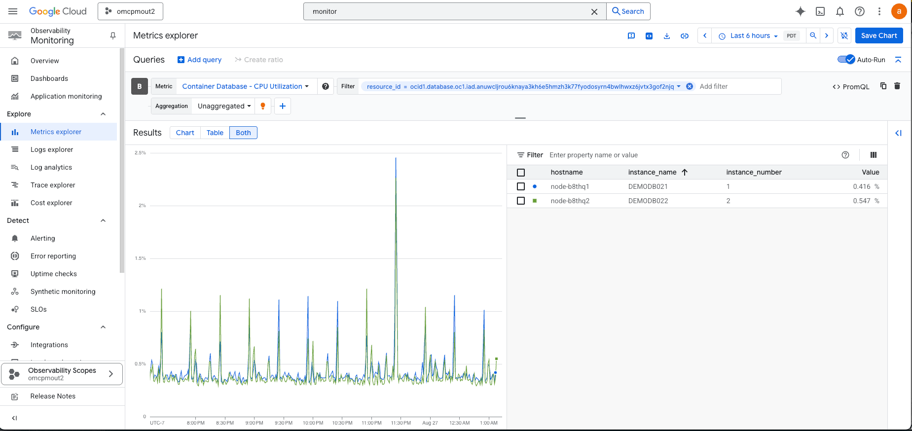
Task: Open notifications bell
Action: [840, 11]
